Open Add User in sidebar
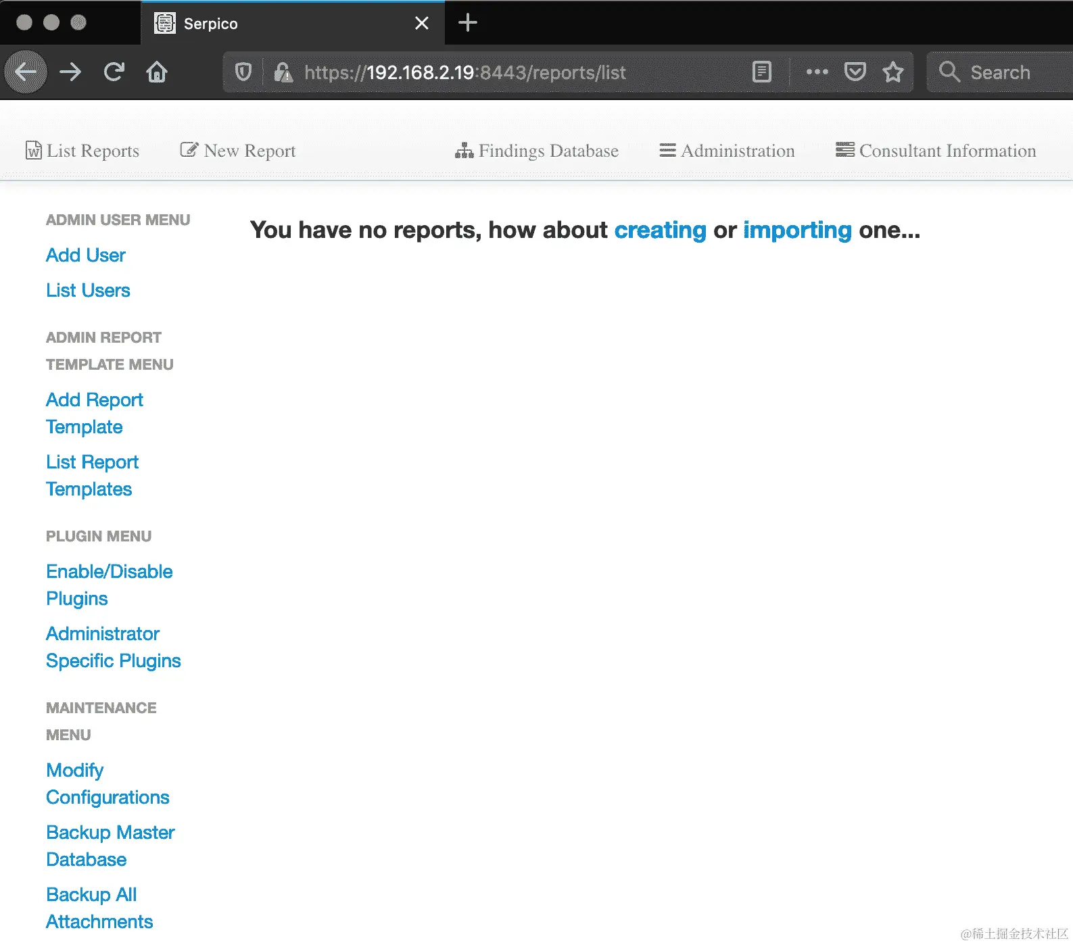This screenshot has width=1073, height=945. point(86,255)
